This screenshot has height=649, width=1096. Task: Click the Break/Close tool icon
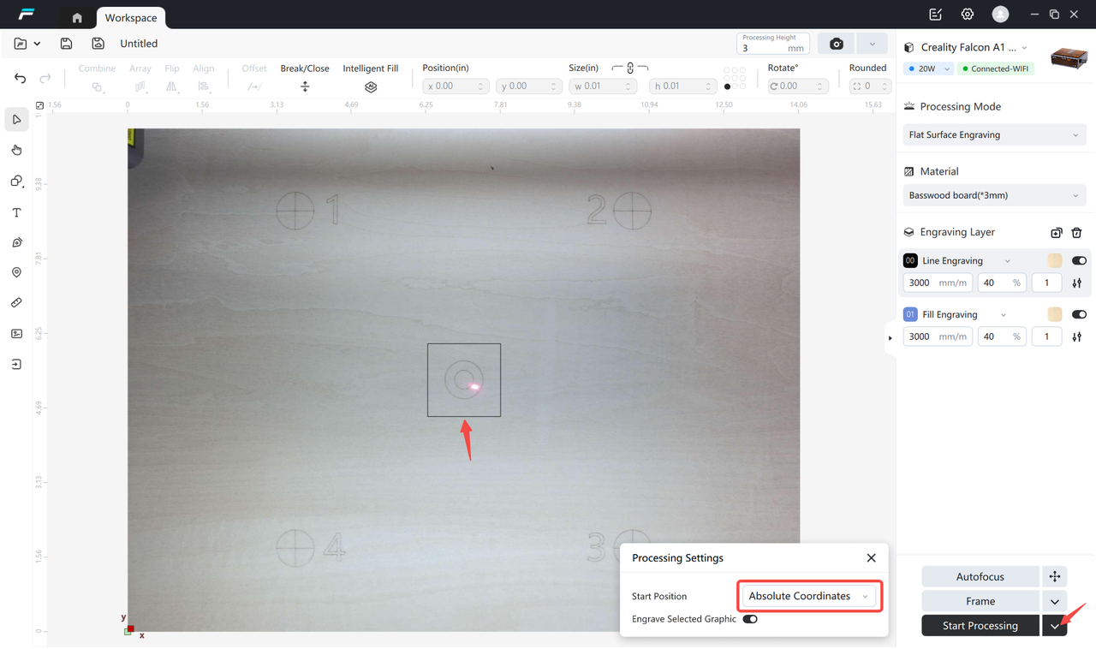click(x=305, y=86)
